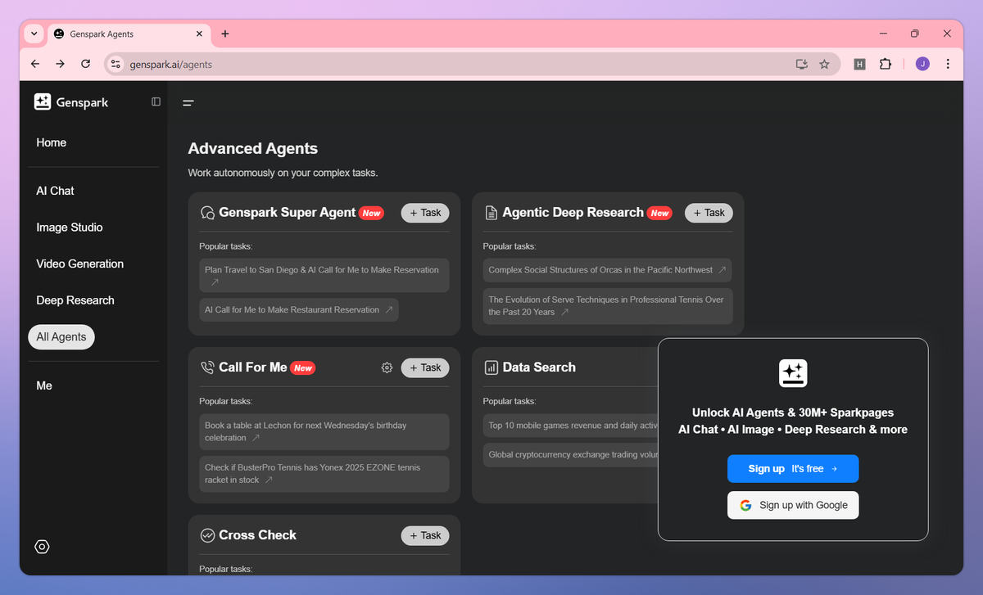Image resolution: width=983 pixels, height=595 pixels.
Task: View site information icon in address bar
Action: 116,64
